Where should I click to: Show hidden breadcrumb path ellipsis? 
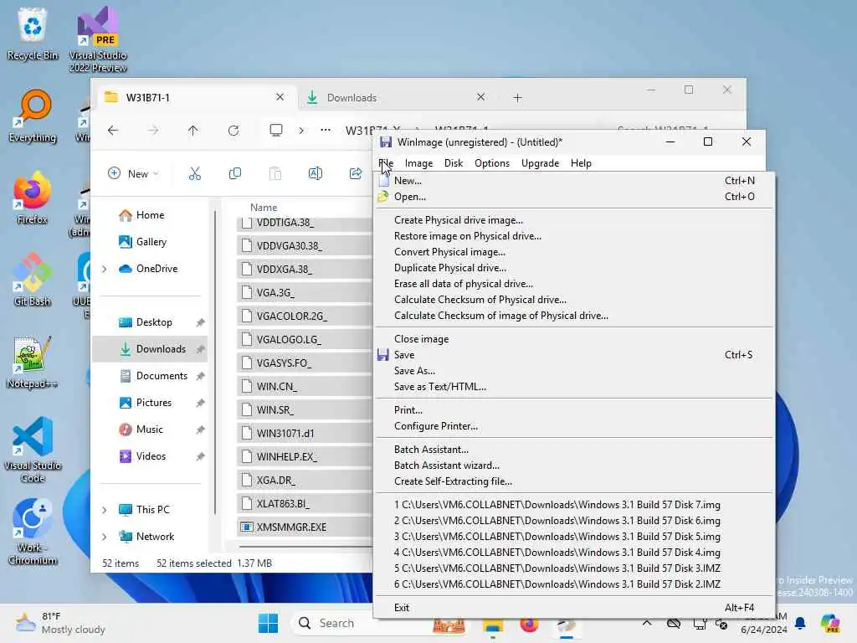coord(326,130)
